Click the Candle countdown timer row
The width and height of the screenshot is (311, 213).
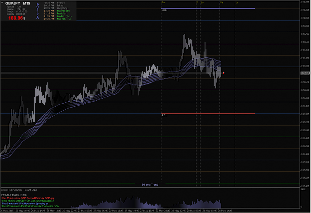16,14
